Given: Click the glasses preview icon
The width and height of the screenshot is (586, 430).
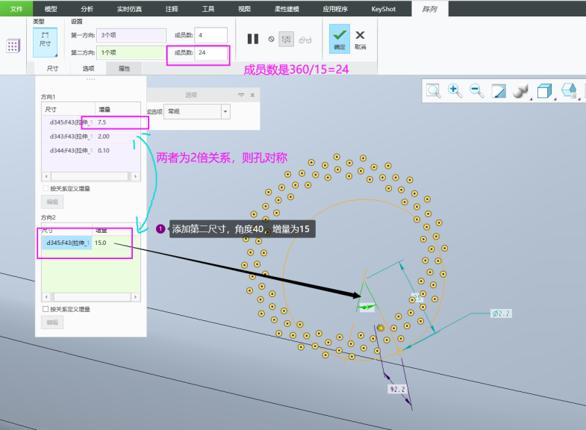Looking at the screenshot, I should (x=305, y=40).
